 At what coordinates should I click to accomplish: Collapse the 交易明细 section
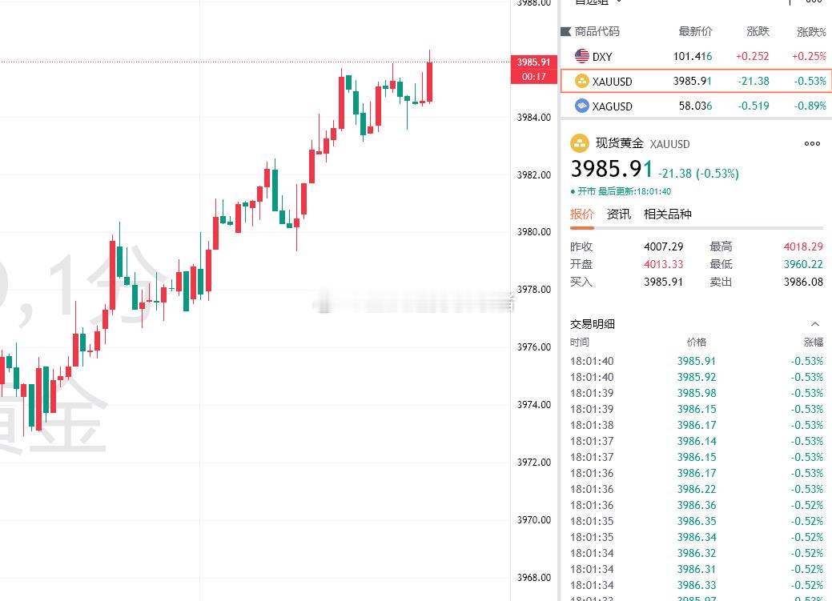point(815,324)
